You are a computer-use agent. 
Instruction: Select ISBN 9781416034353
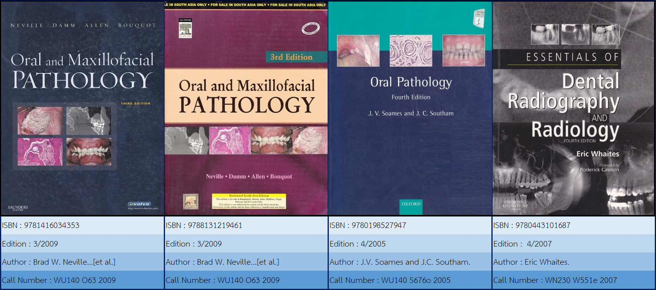point(82,225)
